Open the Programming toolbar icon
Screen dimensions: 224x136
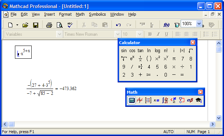click(x=182, y=100)
